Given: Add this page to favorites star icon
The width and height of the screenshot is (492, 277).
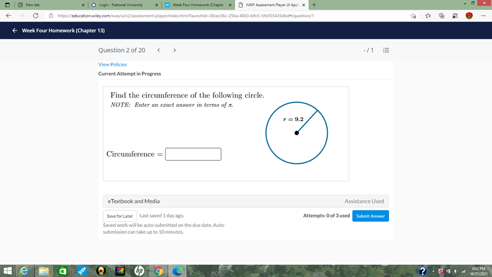Looking at the screenshot, I should [x=413, y=16].
